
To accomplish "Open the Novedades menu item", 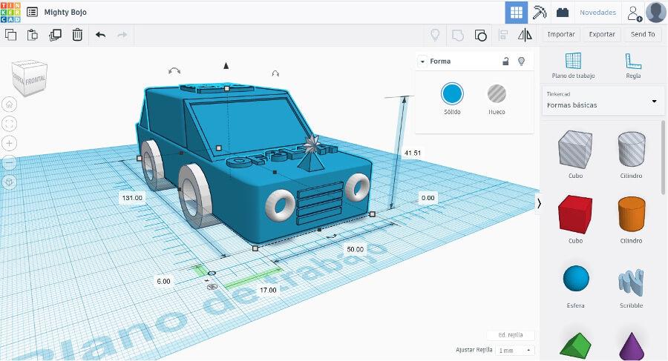I will coord(597,12).
